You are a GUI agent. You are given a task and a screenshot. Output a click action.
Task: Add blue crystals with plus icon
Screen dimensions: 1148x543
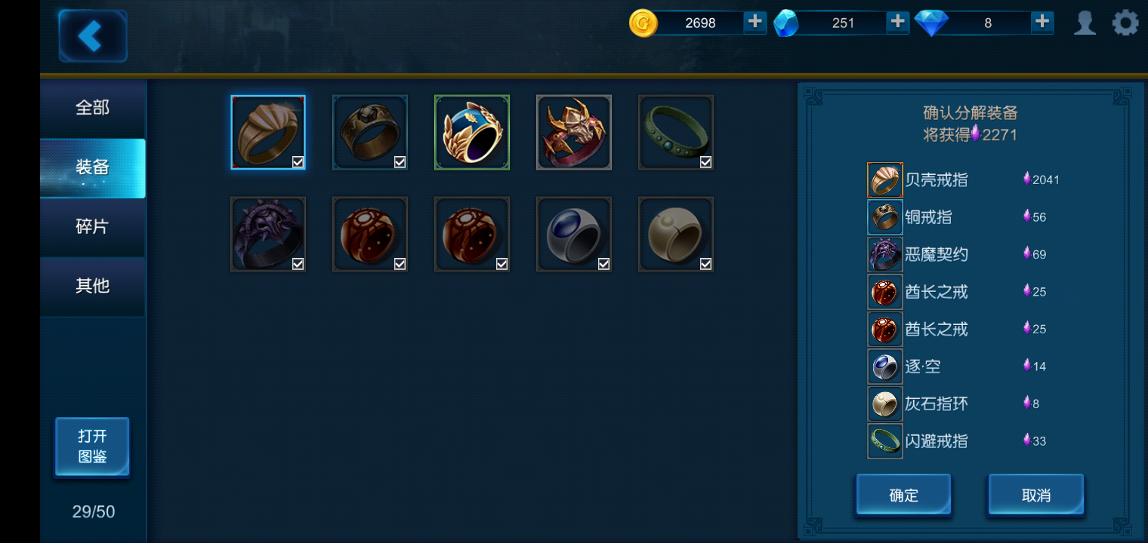[897, 22]
